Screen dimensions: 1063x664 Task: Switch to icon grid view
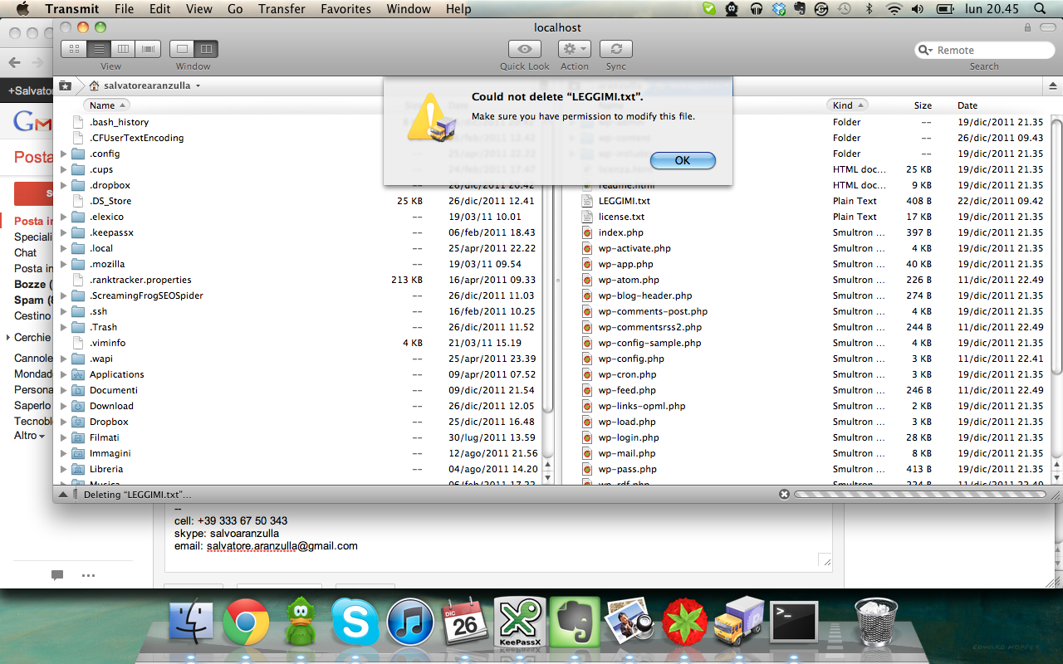74,49
